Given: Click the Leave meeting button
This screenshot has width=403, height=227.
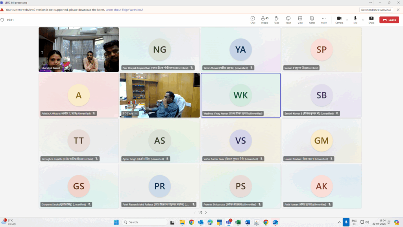Looking at the screenshot, I should (389, 20).
